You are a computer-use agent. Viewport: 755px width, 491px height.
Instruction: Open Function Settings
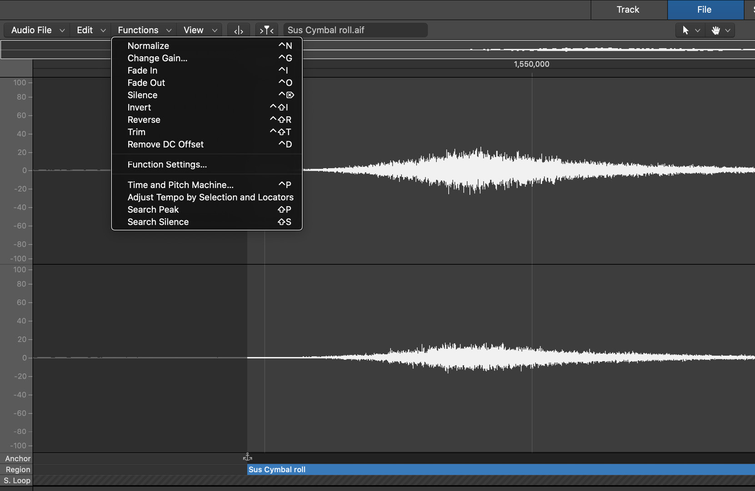[x=167, y=164]
